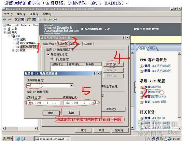This screenshot has height=141, width=182.
Task: Click the task pane scrollbar up arrow
Action: 179,53
